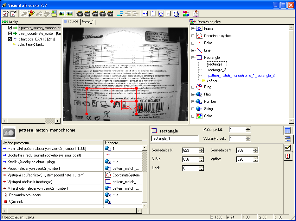Screen dimensions: 296x221
Task: Click the stop program (X) toolbar icon
Action: tap(110, 14)
